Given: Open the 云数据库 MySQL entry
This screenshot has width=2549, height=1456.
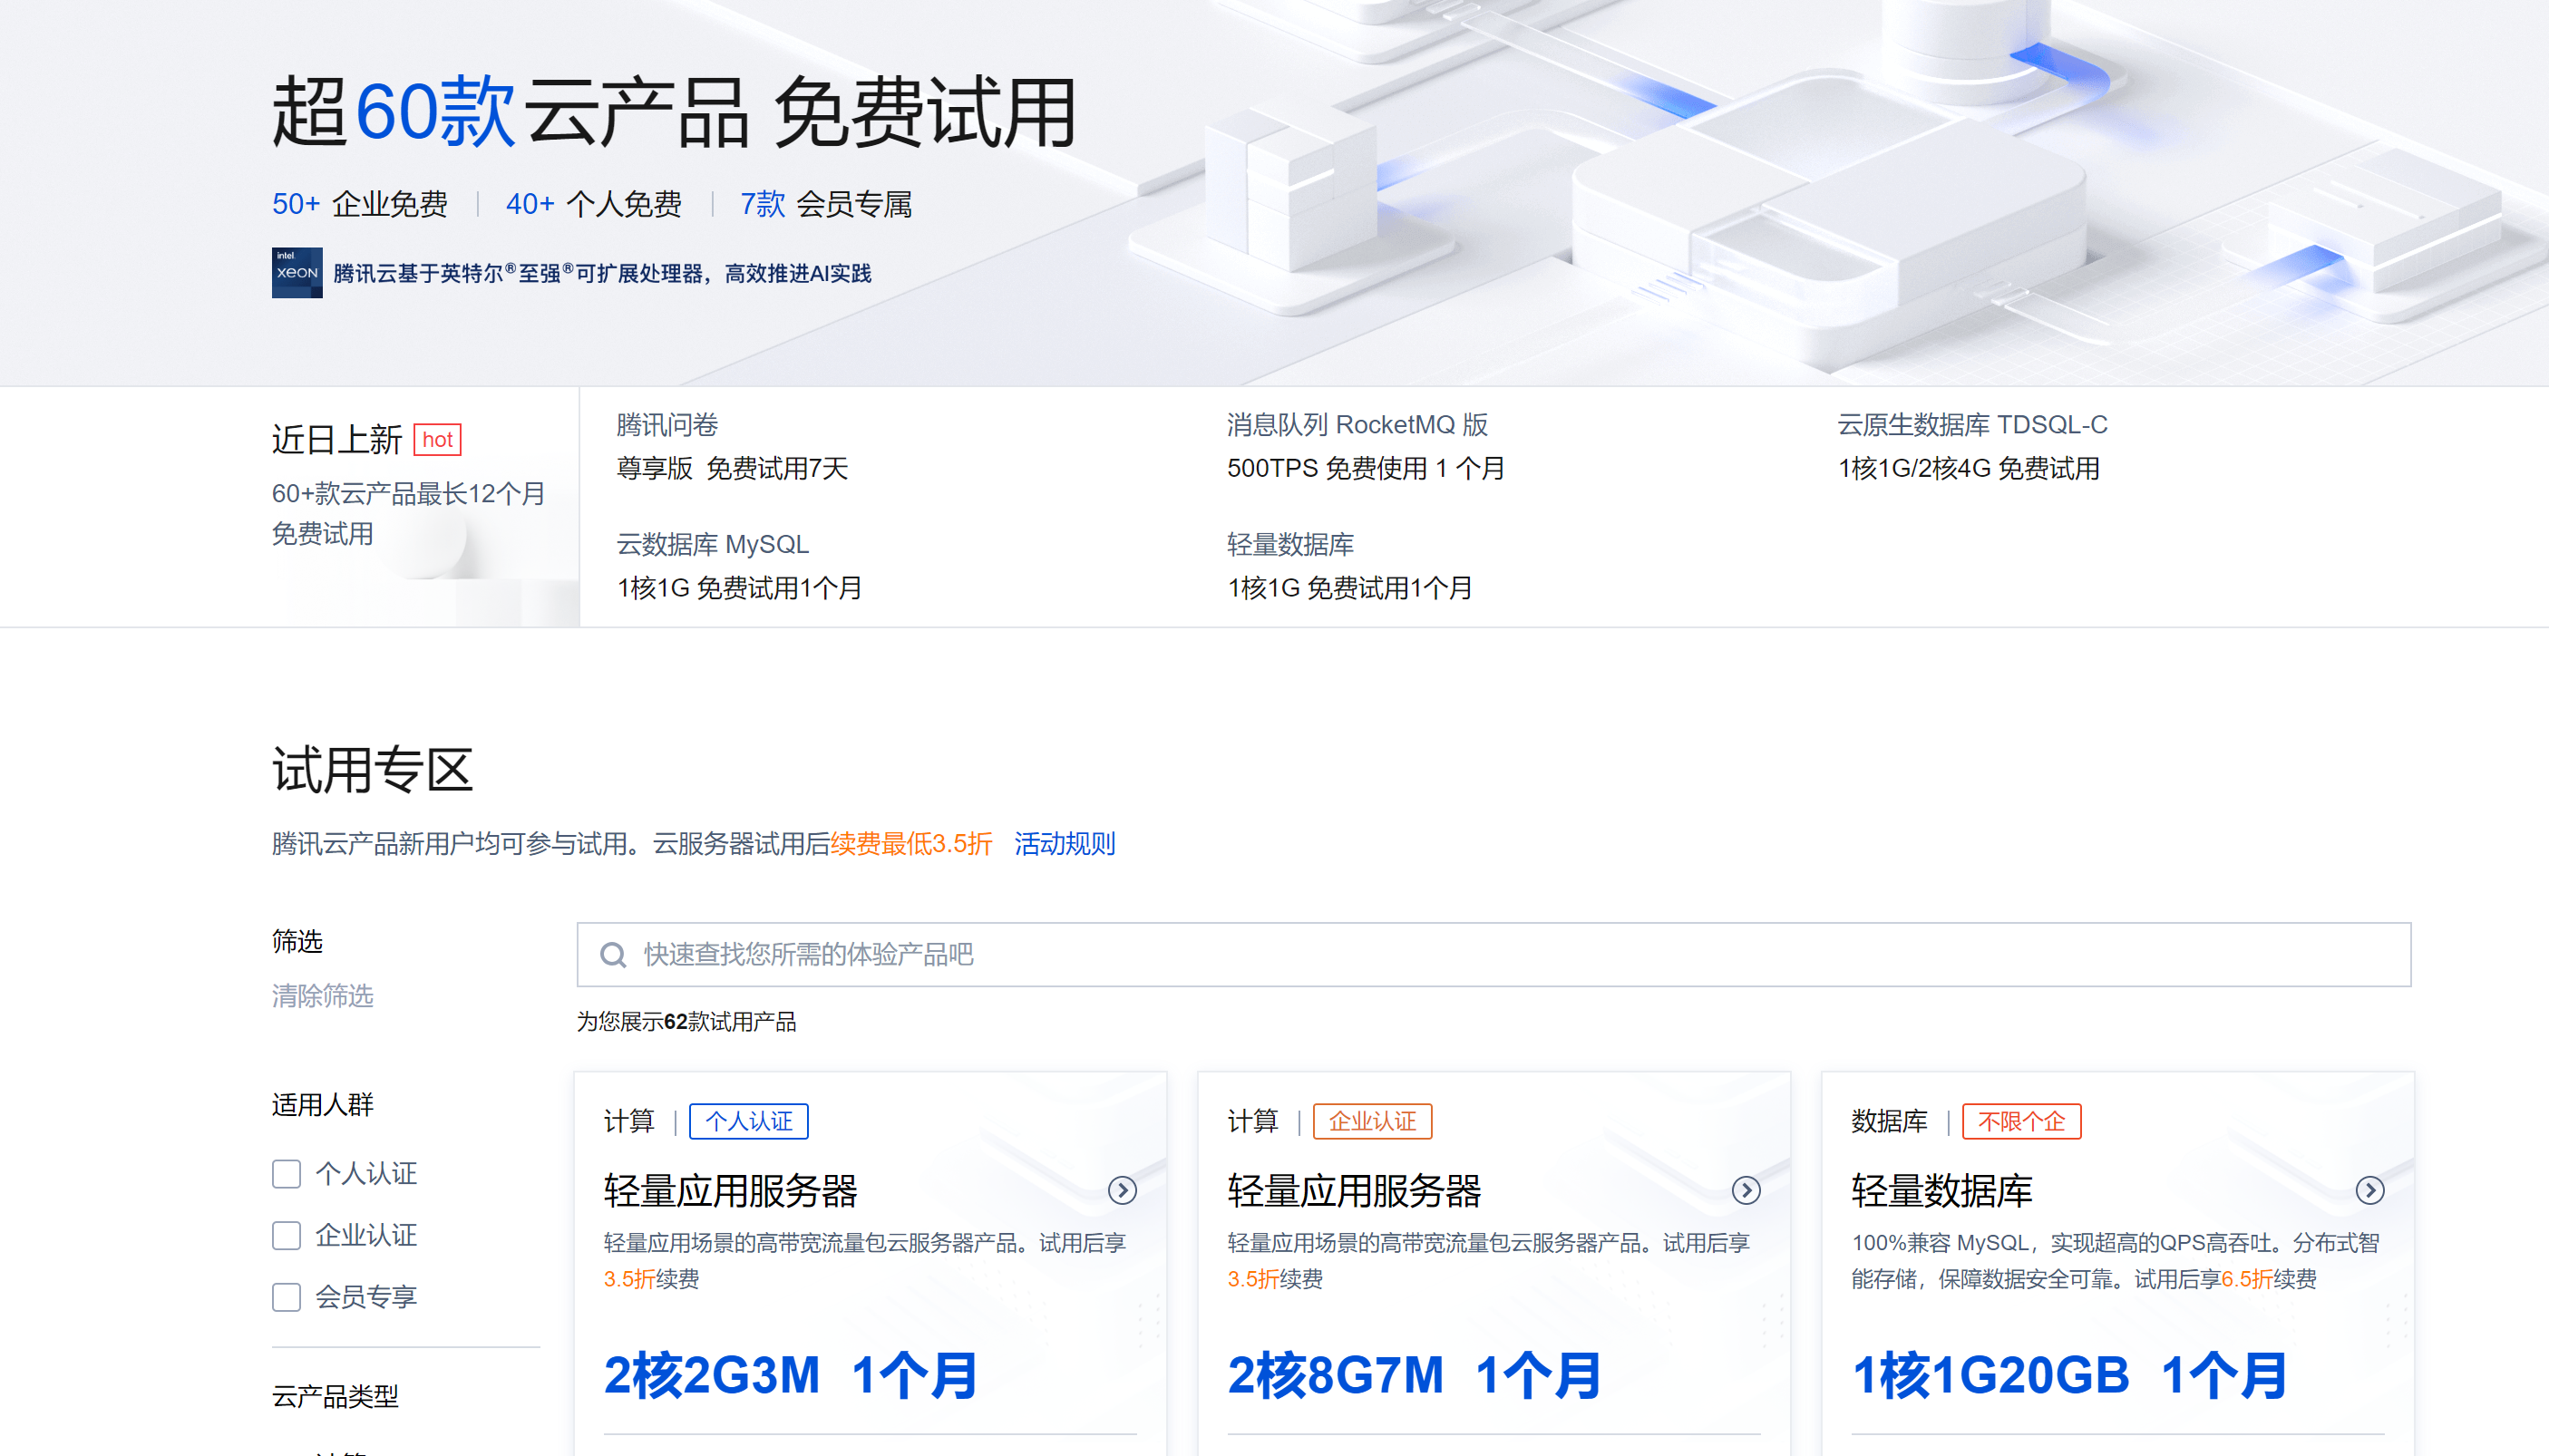Looking at the screenshot, I should tap(713, 545).
